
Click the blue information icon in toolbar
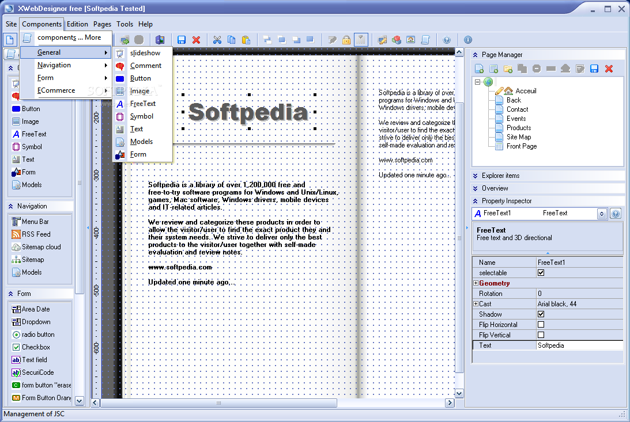467,40
